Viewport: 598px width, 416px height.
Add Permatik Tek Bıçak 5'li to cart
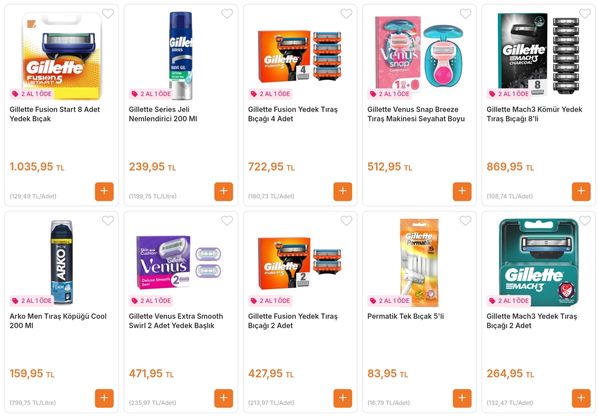[462, 398]
